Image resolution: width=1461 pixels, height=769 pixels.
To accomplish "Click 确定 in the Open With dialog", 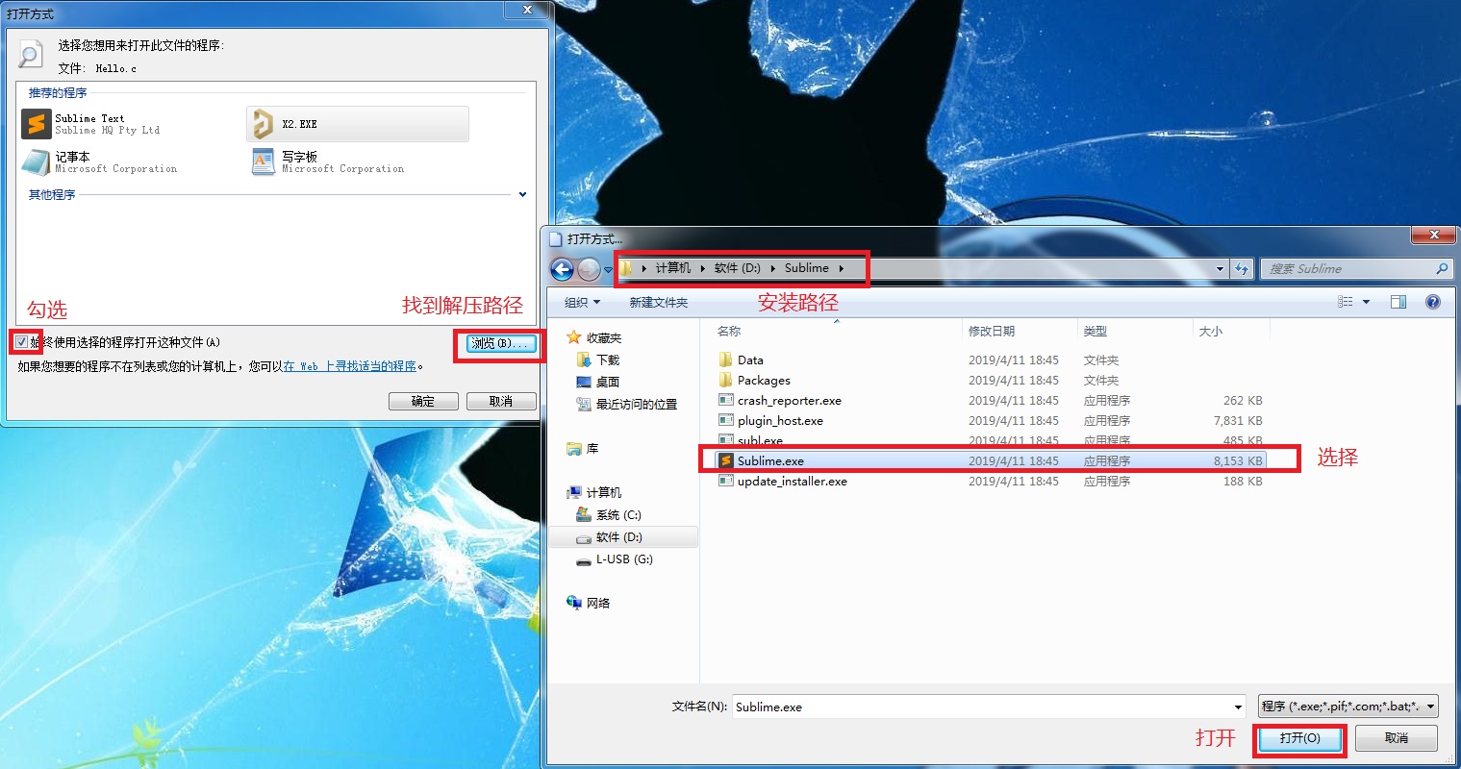I will [x=423, y=402].
